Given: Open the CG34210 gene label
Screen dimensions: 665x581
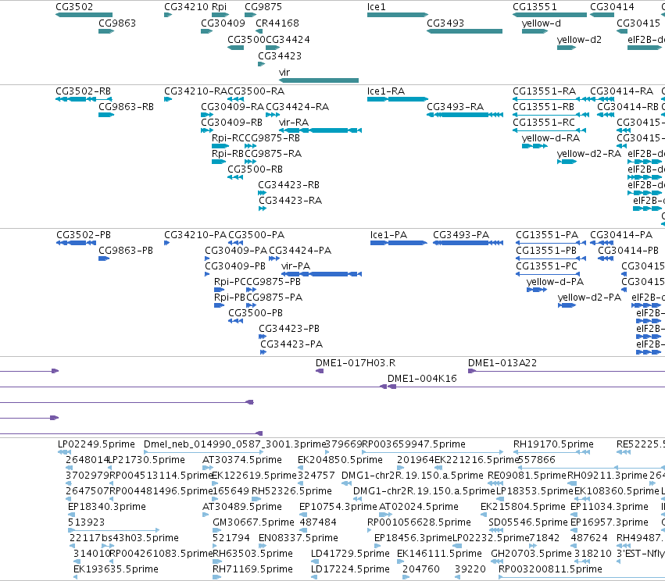Looking at the screenshot, I should 186,7.
